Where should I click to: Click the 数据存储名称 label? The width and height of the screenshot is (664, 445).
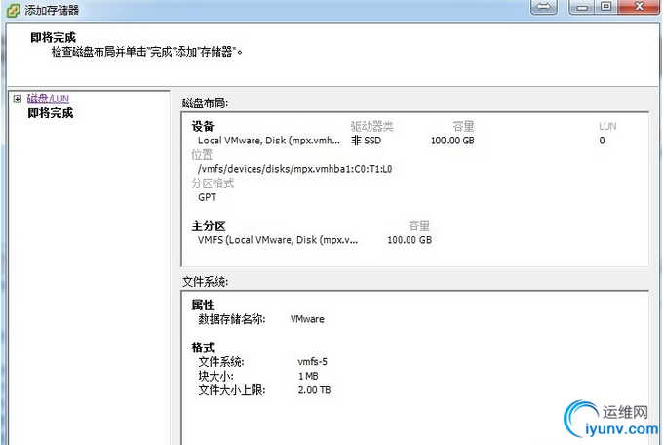click(232, 319)
